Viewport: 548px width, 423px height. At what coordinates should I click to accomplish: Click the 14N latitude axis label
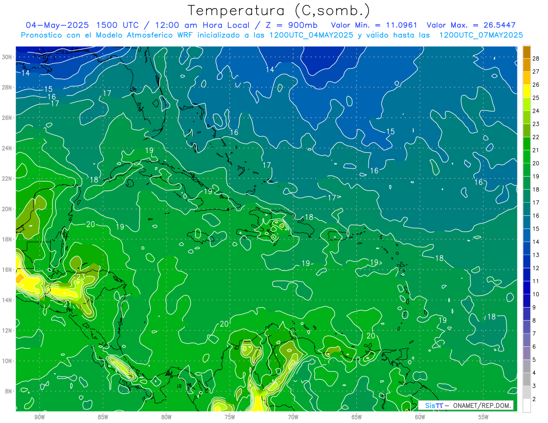coord(7,300)
